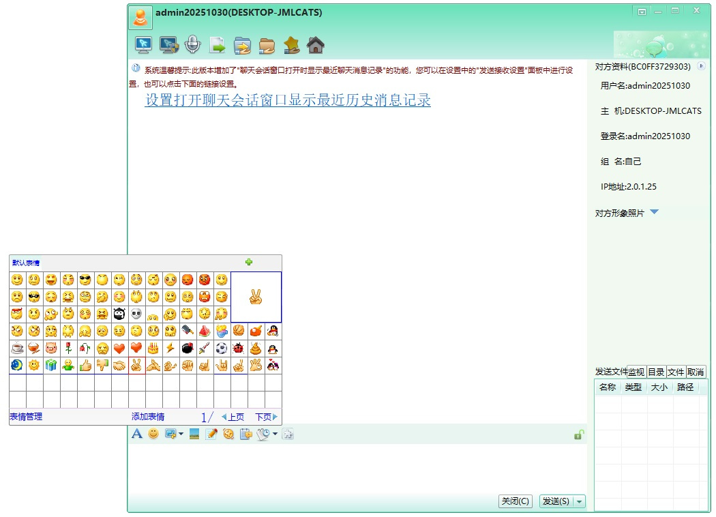Open handwriting with the pencil icon

click(x=211, y=434)
